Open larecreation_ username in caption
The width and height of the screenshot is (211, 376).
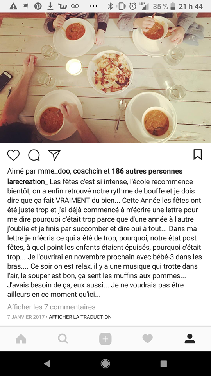click(28, 181)
